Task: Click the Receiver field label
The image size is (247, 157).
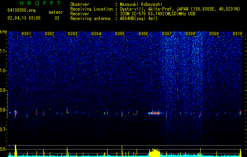Action: (x=80, y=14)
